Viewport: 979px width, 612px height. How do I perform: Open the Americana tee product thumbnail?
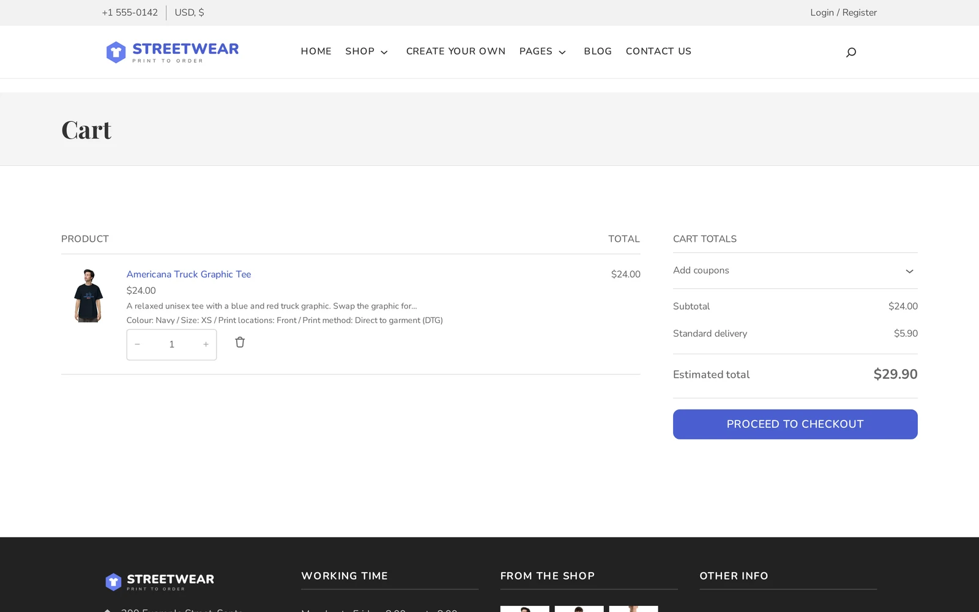tap(89, 296)
